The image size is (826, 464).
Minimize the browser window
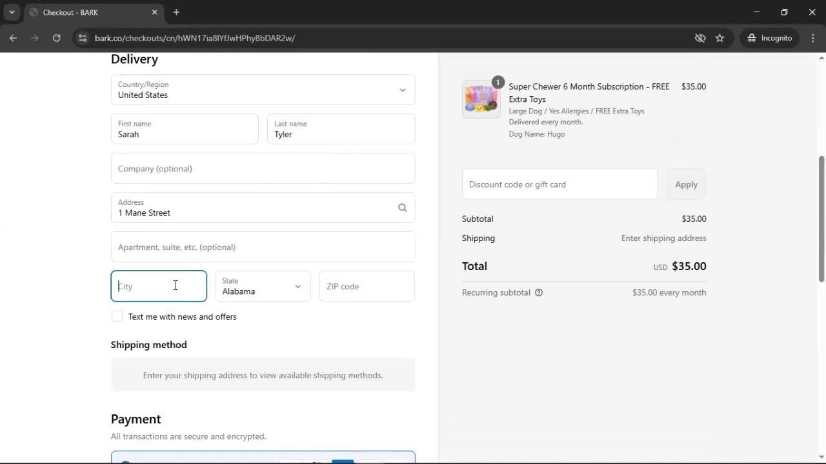coord(757,12)
